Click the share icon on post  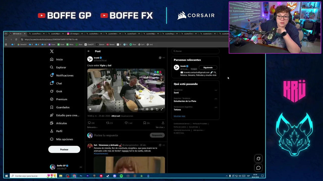coord(163,123)
